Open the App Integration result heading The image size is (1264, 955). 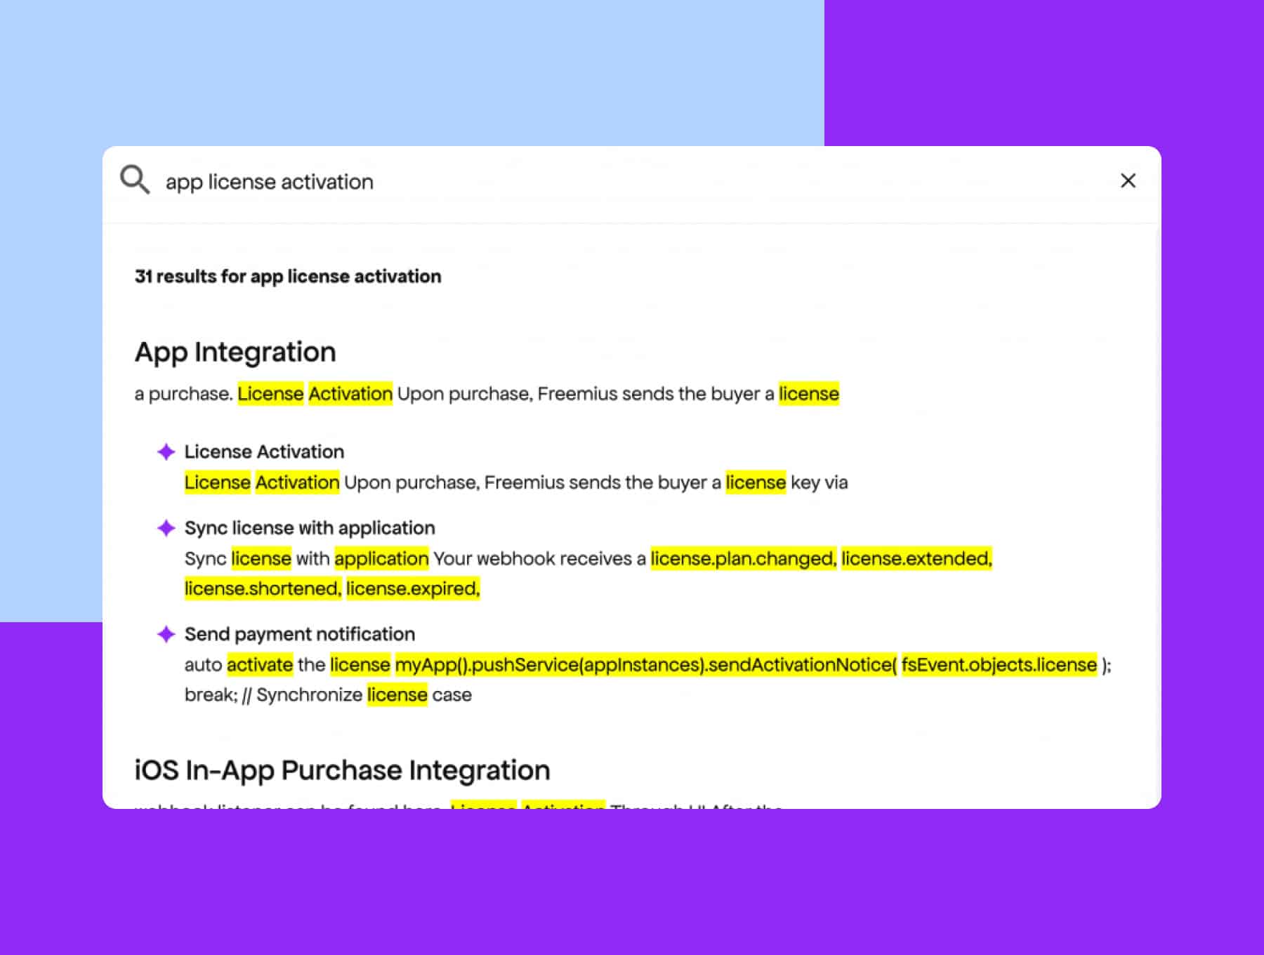(x=235, y=352)
